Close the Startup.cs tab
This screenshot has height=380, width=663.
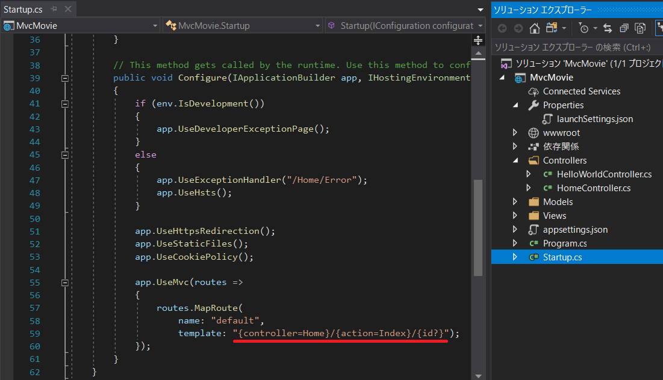tap(68, 9)
